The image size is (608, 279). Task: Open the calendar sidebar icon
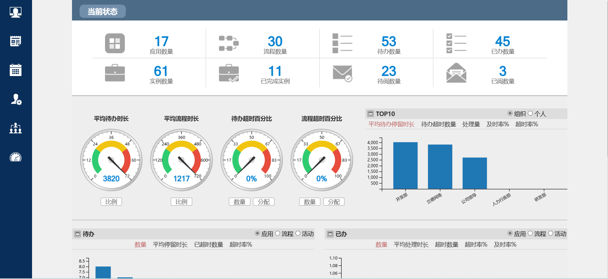tap(16, 70)
